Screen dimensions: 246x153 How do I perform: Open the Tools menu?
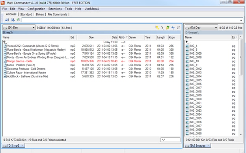tap(69, 9)
